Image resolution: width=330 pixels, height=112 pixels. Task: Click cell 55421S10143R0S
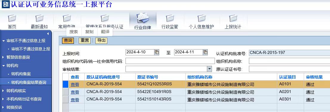154,100
